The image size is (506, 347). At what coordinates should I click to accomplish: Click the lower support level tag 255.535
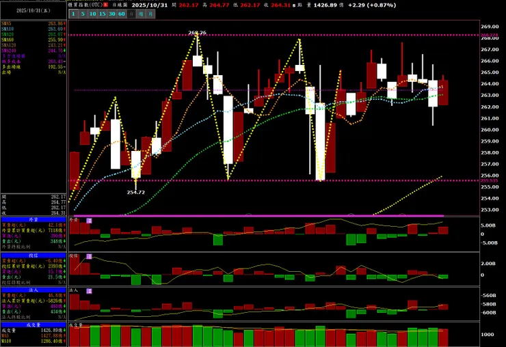click(x=489, y=180)
